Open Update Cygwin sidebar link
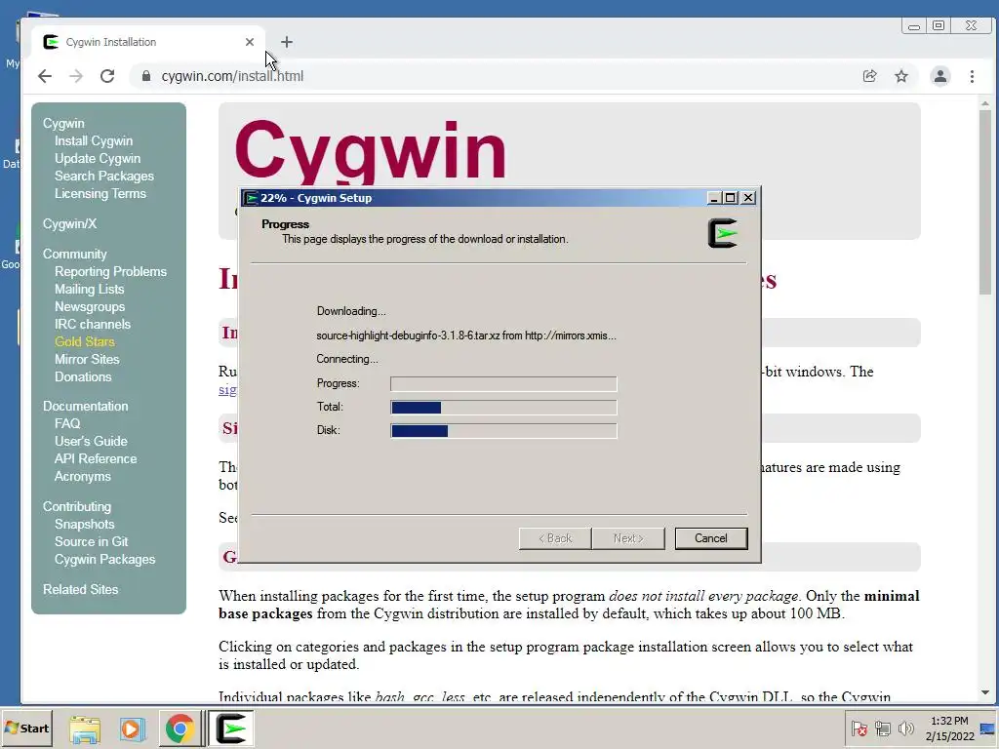Image resolution: width=999 pixels, height=749 pixels. click(98, 159)
